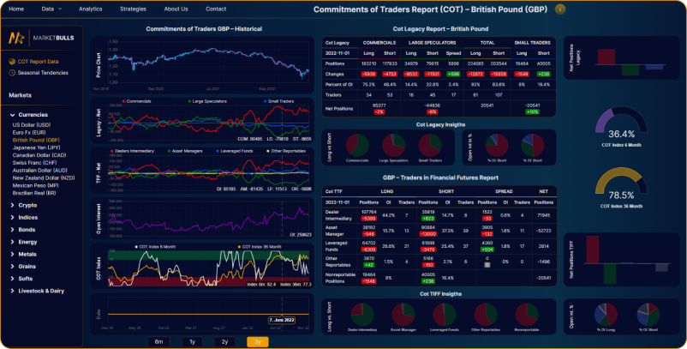Toggle Leveraged Funds series in TFF legend

(234, 151)
